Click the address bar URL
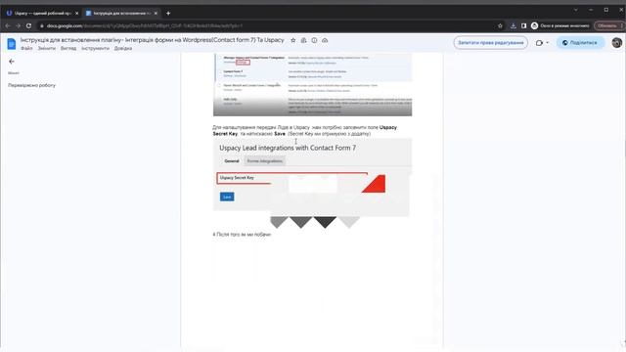The width and height of the screenshot is (626, 352). [x=145, y=25]
